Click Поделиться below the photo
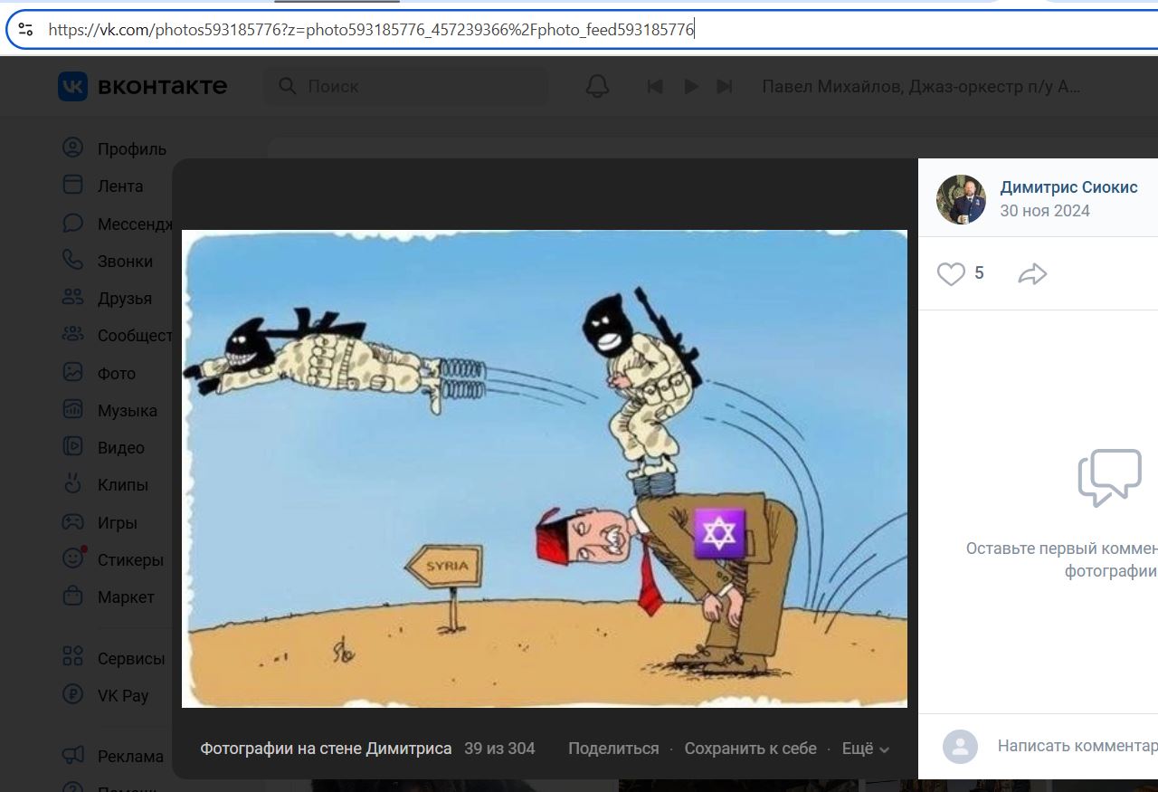Viewport: 1158px width, 792px height. 613,749
